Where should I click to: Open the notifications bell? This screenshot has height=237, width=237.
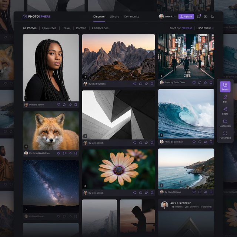pyautogui.click(x=212, y=17)
